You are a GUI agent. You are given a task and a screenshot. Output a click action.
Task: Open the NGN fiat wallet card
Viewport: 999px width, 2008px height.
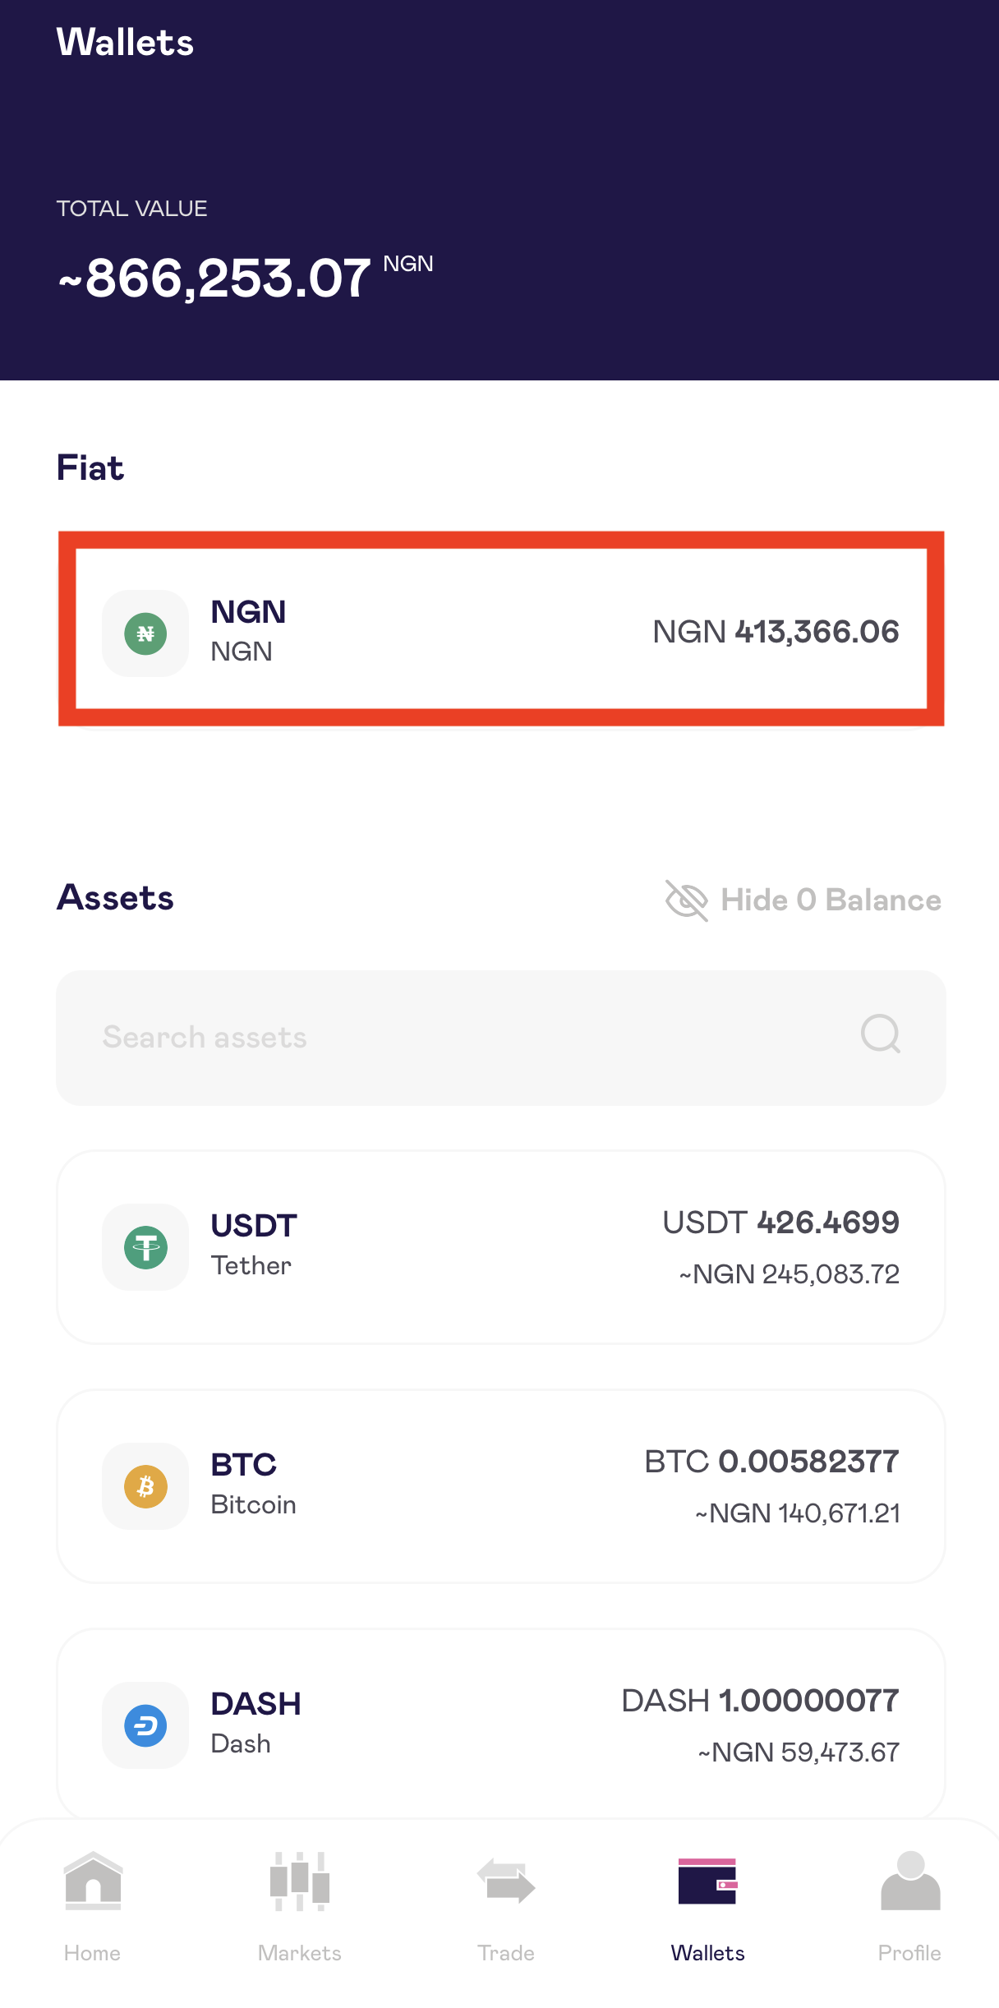pos(501,629)
